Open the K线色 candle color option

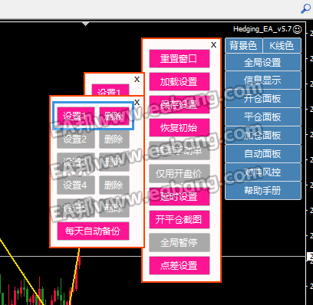pos(282,46)
